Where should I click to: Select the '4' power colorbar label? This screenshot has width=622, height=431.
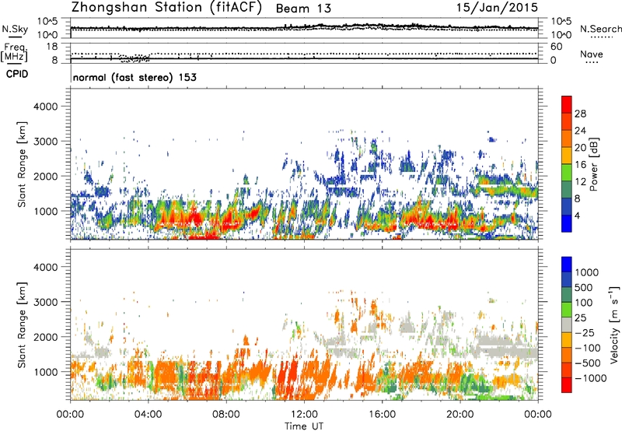pos(577,215)
